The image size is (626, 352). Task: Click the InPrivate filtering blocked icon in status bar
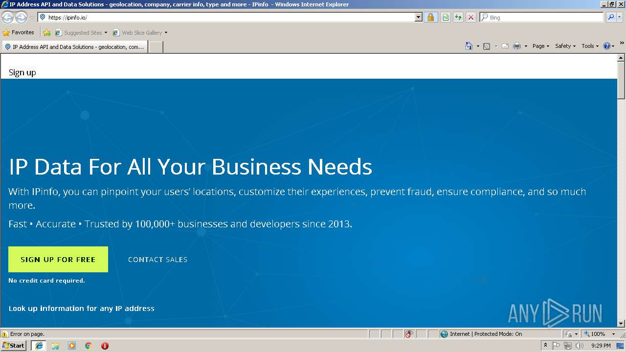pyautogui.click(x=409, y=334)
